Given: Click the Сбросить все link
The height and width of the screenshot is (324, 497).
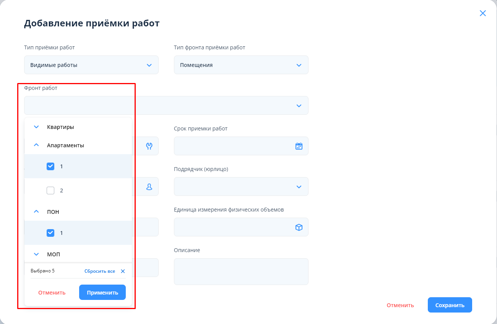Looking at the screenshot, I should click(100, 271).
